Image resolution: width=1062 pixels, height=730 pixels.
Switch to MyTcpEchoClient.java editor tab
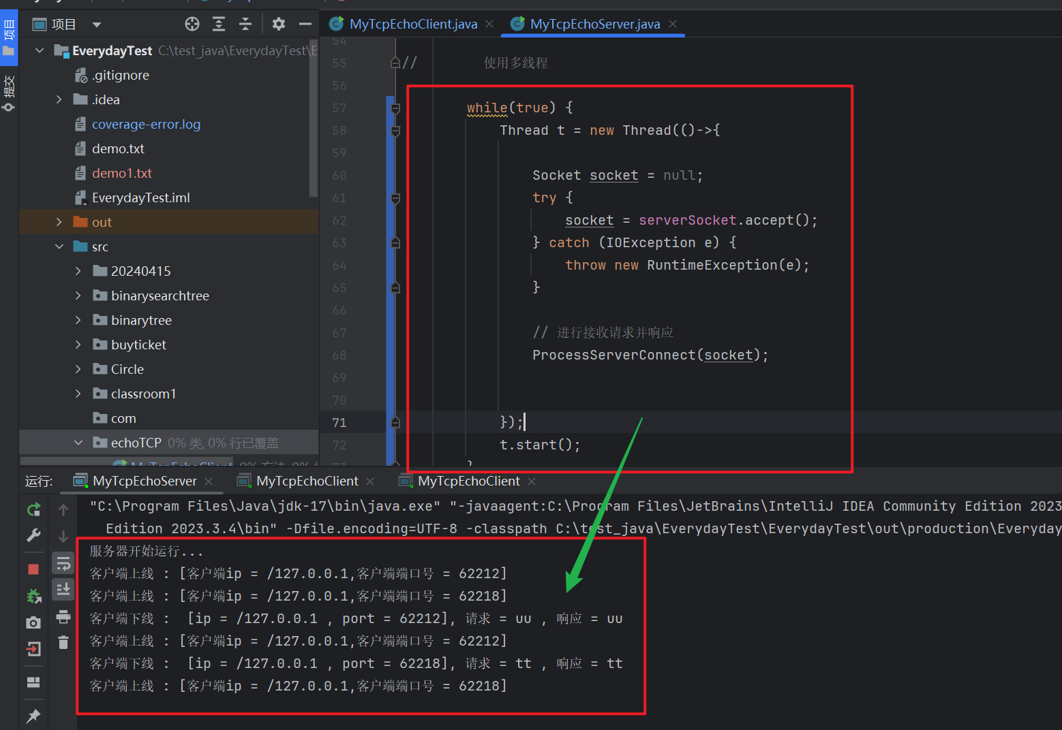point(412,25)
